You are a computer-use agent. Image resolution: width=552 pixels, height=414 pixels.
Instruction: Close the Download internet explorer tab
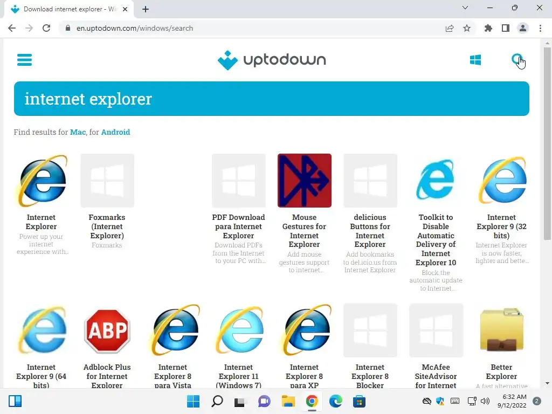125,9
